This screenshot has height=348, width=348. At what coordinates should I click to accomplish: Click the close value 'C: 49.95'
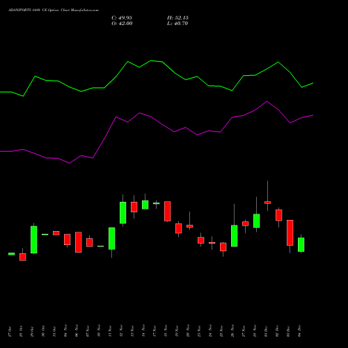(122, 18)
